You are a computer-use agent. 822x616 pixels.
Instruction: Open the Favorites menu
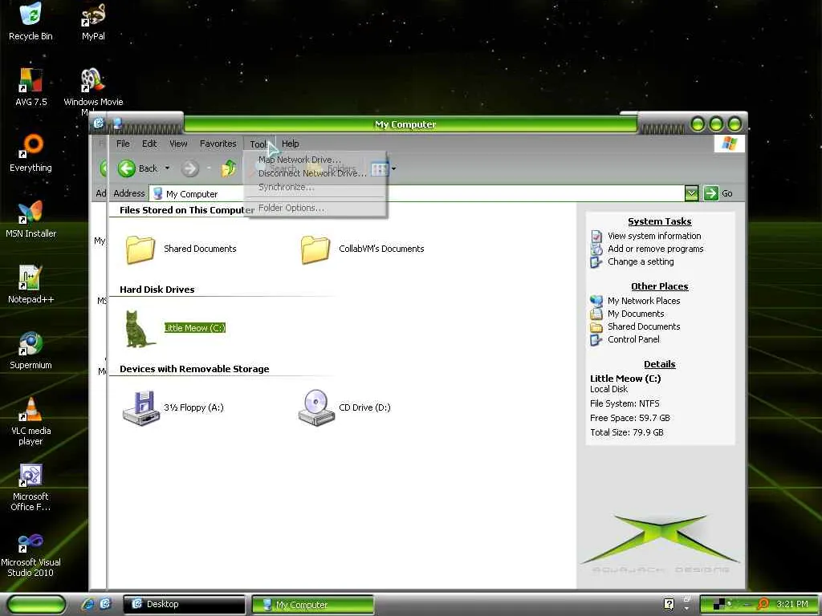click(x=218, y=144)
